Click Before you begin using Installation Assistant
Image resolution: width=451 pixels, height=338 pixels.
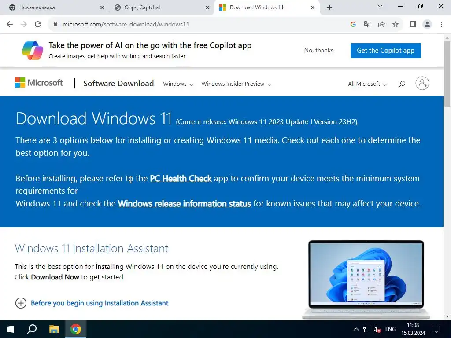(100, 303)
